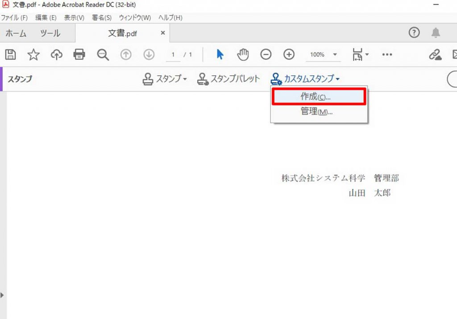
Task: Click the 100% zoom level field
Action: coord(317,55)
